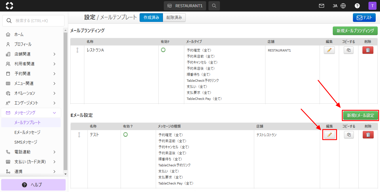Switch to the 削除済み tab

pos(174,18)
